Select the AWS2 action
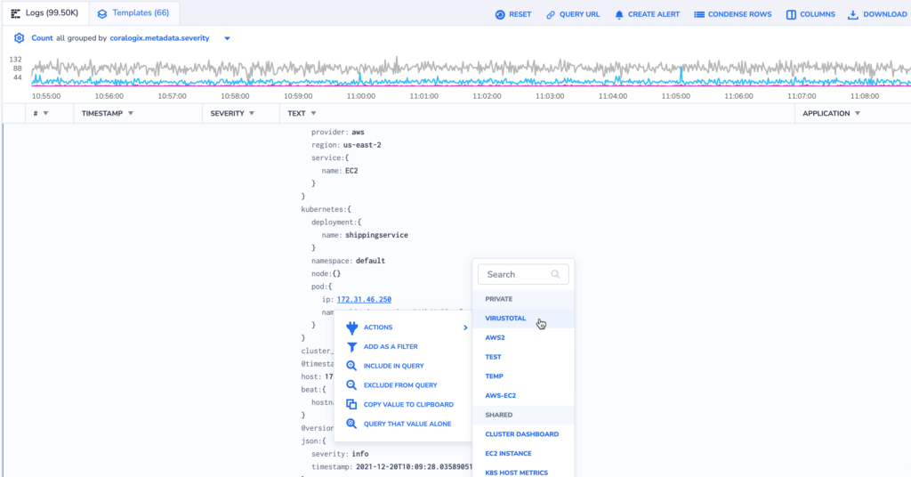This screenshot has height=477, width=911. point(523,337)
